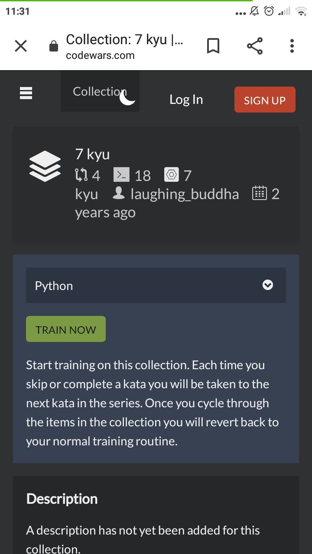Screen dimensions: 312x554
Task: Click the red SIGN UP button
Action: point(265,100)
